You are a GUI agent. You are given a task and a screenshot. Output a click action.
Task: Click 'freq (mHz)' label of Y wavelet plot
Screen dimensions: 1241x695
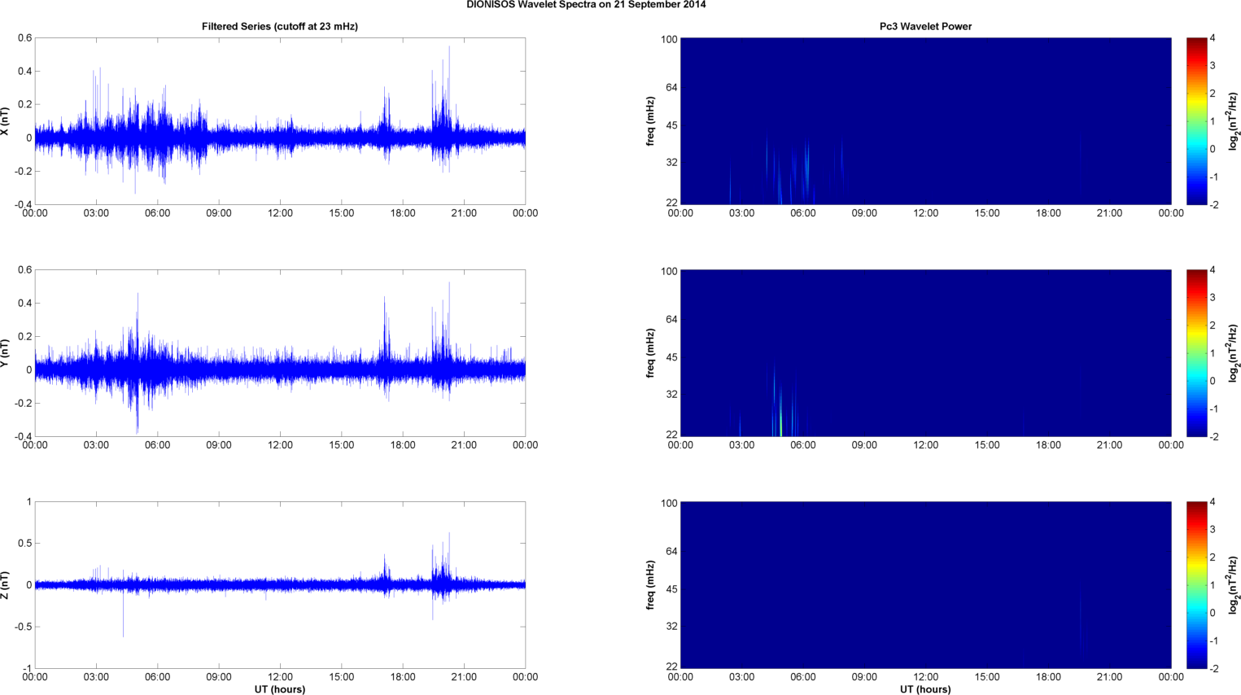click(651, 353)
